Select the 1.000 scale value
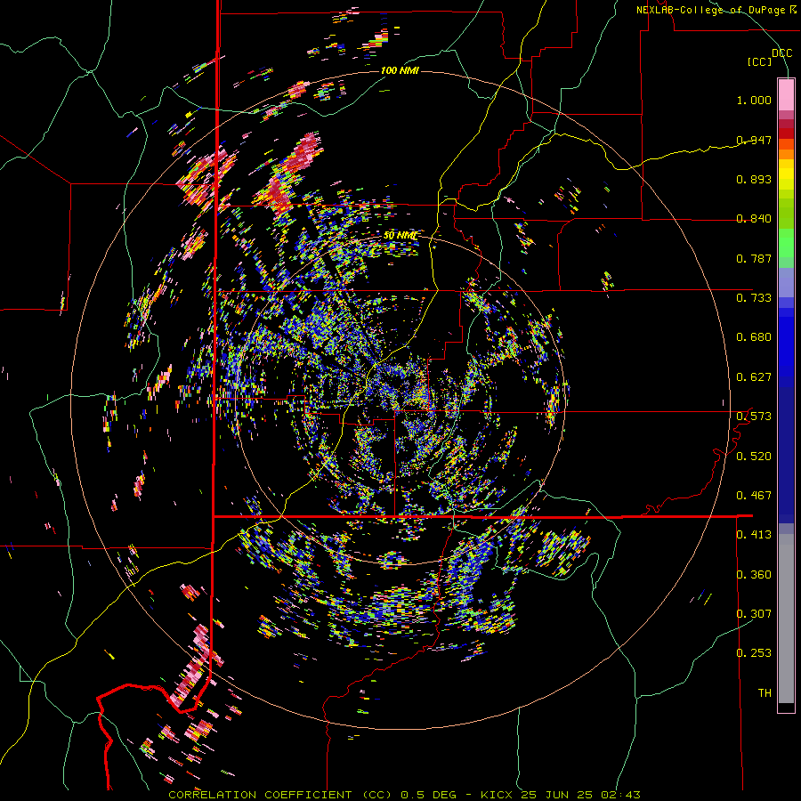This screenshot has width=801, height=801. pos(754,100)
